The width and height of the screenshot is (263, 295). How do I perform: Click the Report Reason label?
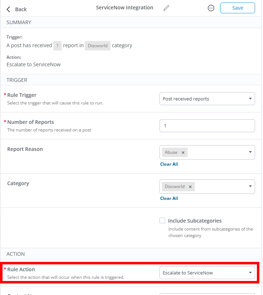click(25, 149)
